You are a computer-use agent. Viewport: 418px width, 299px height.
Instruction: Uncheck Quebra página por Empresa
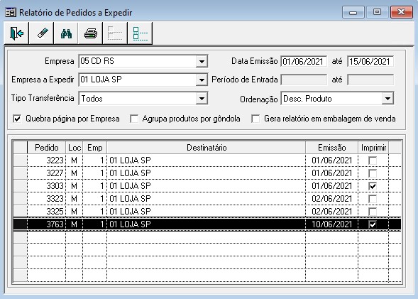[x=17, y=119]
